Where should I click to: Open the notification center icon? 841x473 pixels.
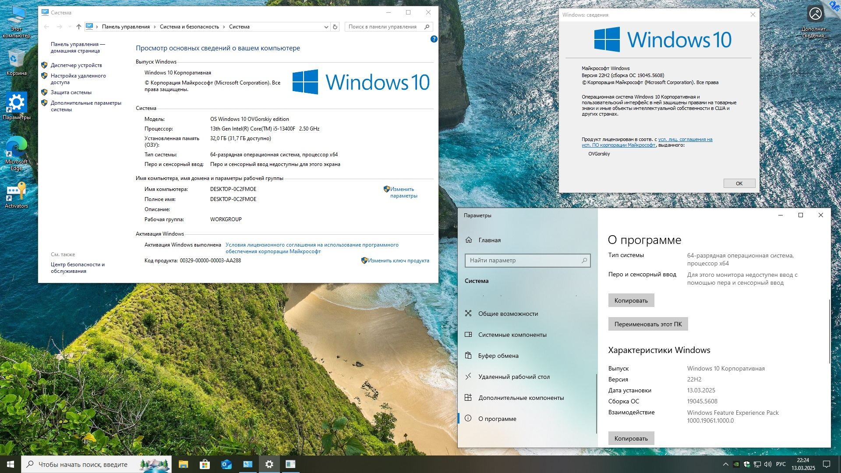(x=826, y=464)
